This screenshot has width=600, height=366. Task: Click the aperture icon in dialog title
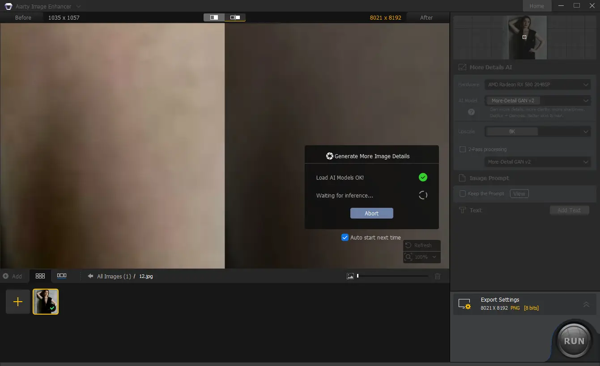click(330, 156)
